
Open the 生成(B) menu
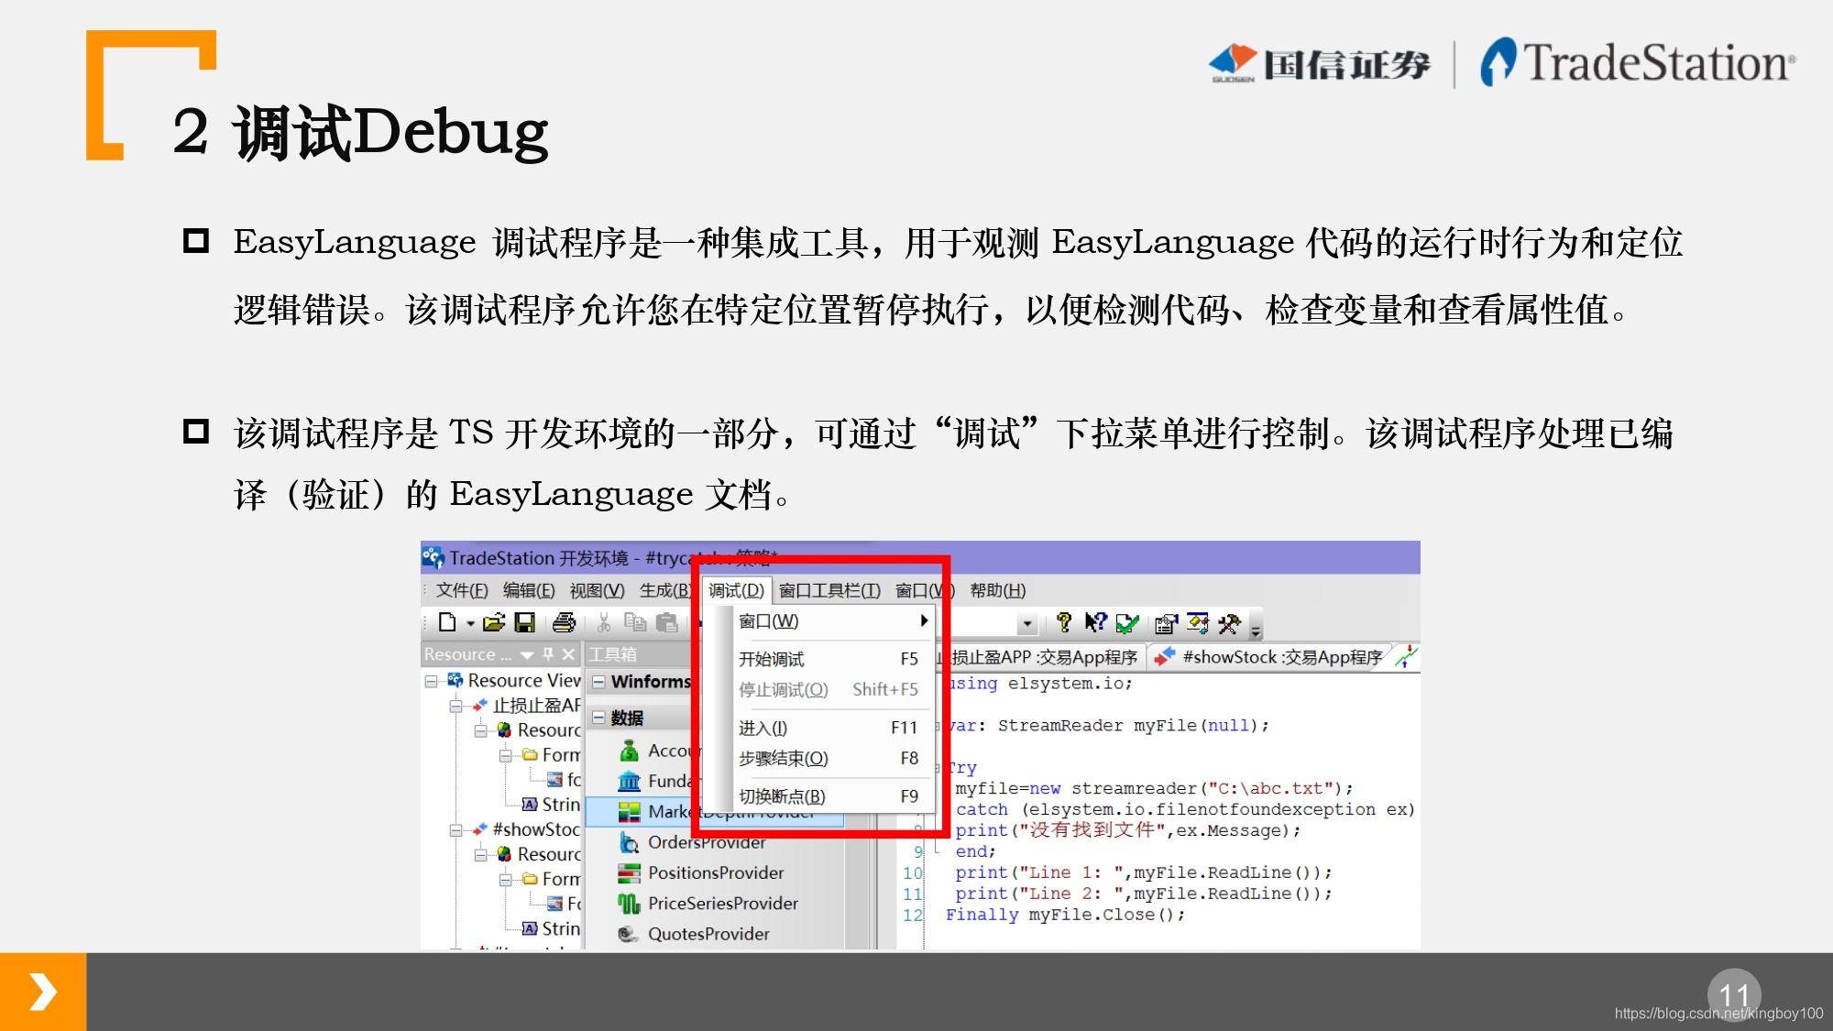pyautogui.click(x=665, y=591)
